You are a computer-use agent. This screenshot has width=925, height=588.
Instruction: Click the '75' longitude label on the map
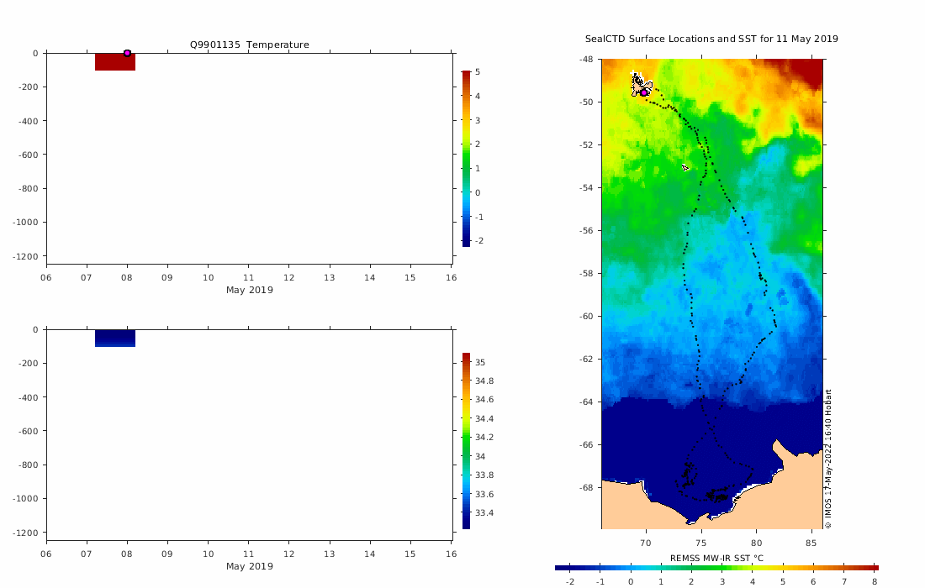[700, 543]
